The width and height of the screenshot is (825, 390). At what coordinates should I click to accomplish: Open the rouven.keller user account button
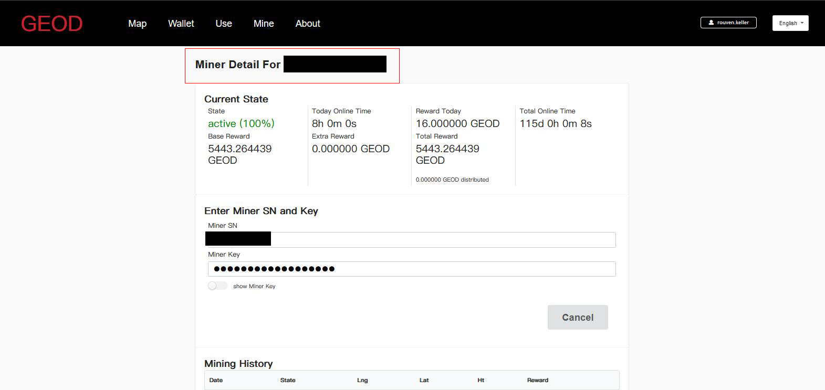point(728,23)
